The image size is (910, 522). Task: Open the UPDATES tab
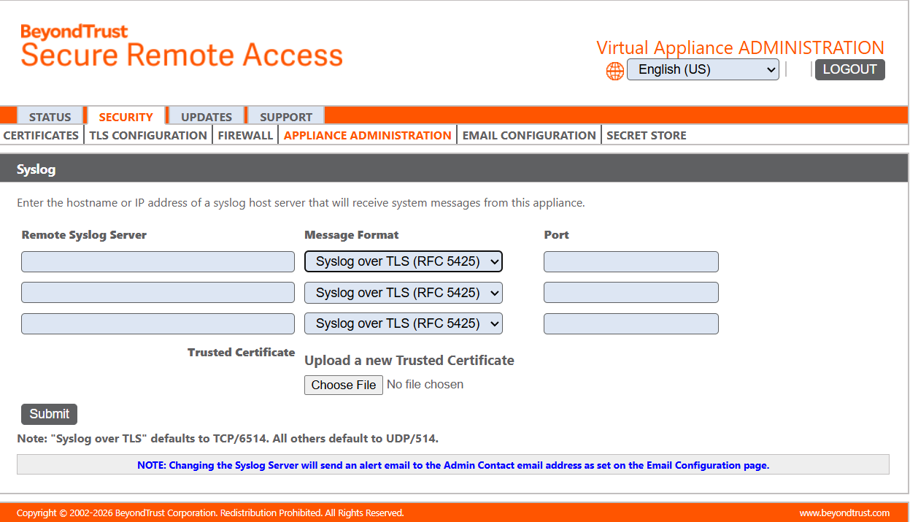tap(207, 117)
